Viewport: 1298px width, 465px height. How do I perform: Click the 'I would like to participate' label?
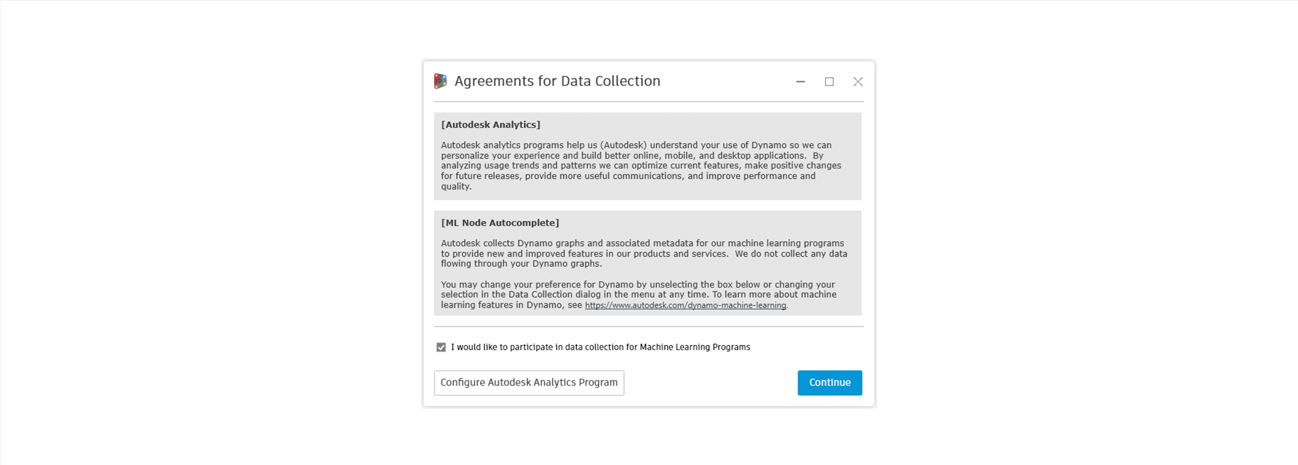pyautogui.click(x=600, y=347)
